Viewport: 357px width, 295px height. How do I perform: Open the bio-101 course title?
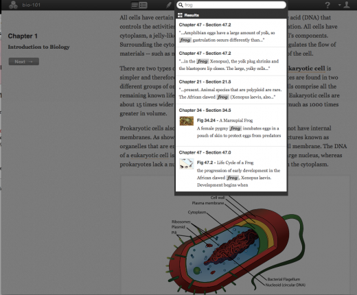pyautogui.click(x=32, y=5)
